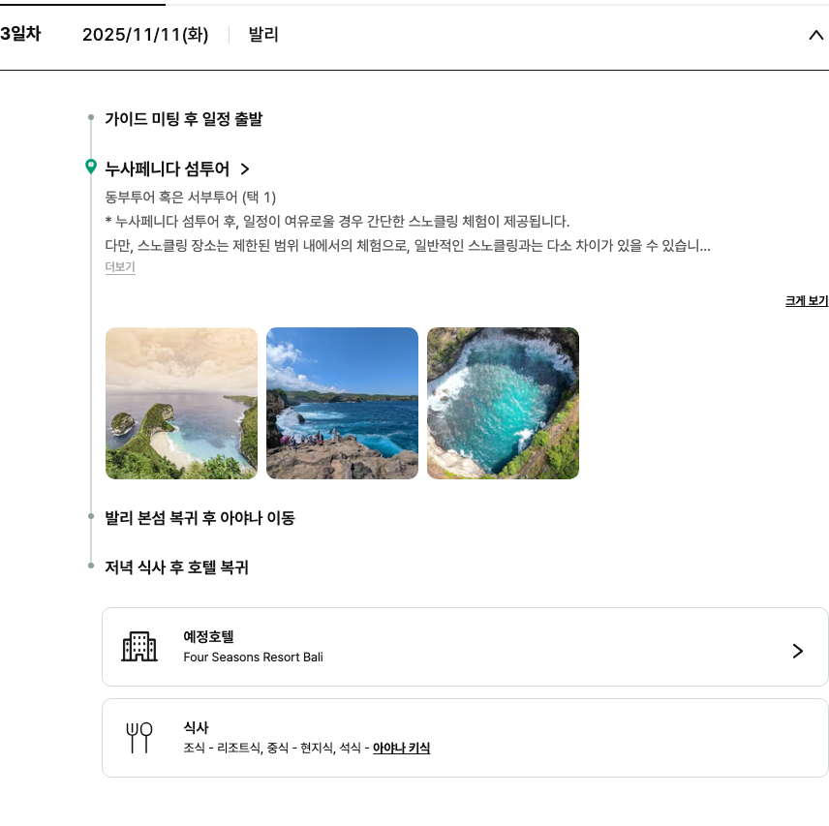Collapse the day 3 itinerary section
Screen dimensions: 829x826
(815, 36)
